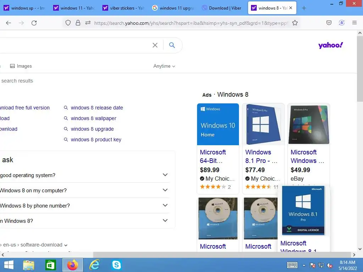Go to the Yahoo home logo
This screenshot has width=363, height=272.
(331, 45)
